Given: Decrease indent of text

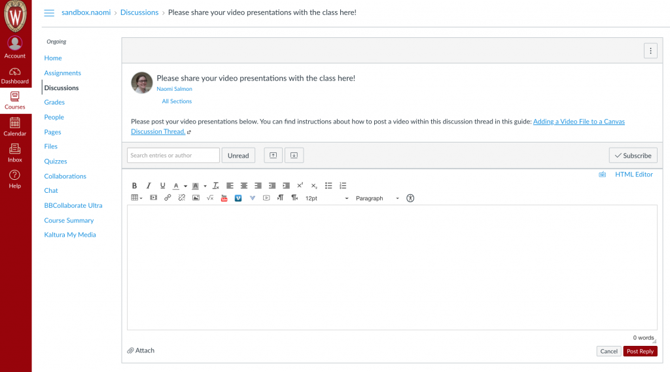Looking at the screenshot, I should pos(272,186).
